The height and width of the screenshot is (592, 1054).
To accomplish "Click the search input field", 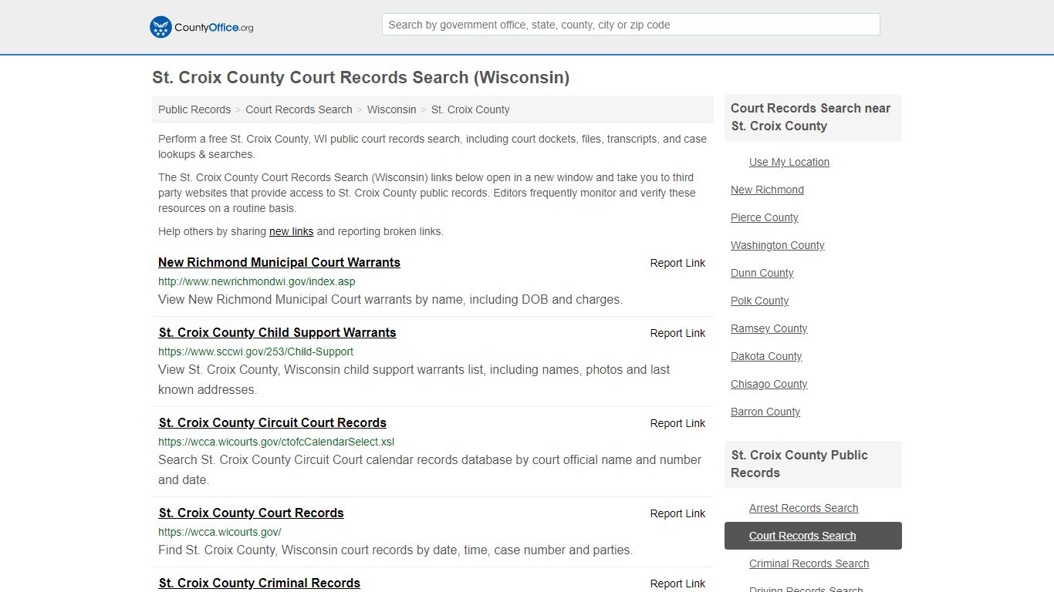I will [x=630, y=24].
